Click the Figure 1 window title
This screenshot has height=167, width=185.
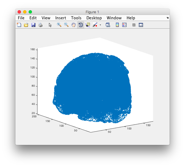[92, 12]
